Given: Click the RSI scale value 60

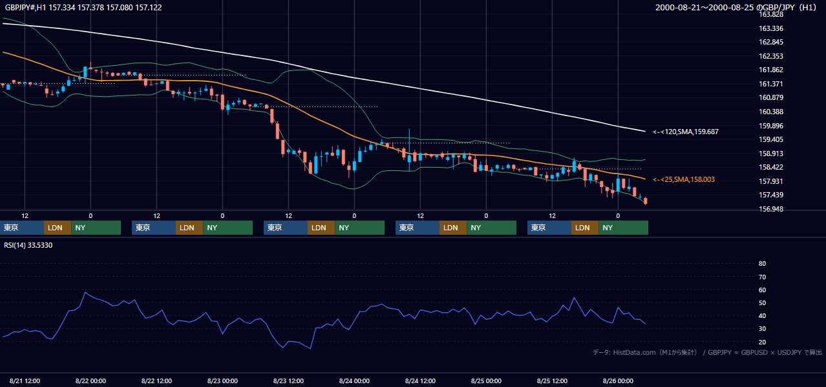Looking at the screenshot, I should point(762,290).
